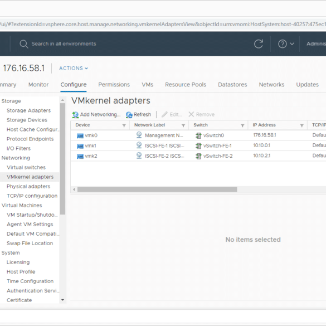Click the global refresh icon in header
The image size is (326, 326).
258,43
